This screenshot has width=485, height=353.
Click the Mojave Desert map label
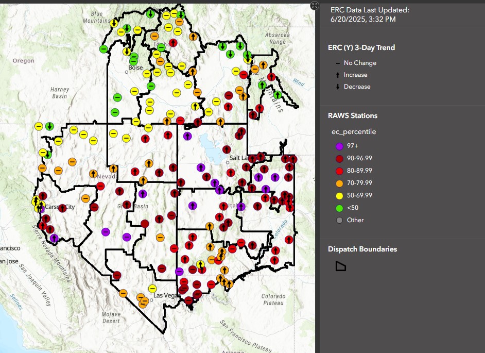click(x=111, y=317)
